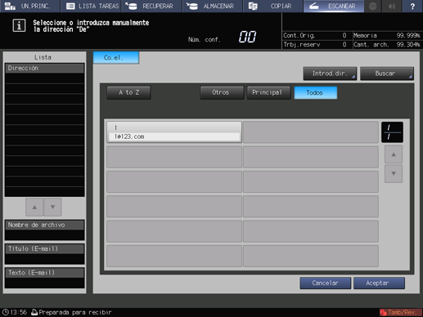The image size is (423, 317).
Task: Click the Núm. conf. 00 display
Action: pyautogui.click(x=223, y=37)
